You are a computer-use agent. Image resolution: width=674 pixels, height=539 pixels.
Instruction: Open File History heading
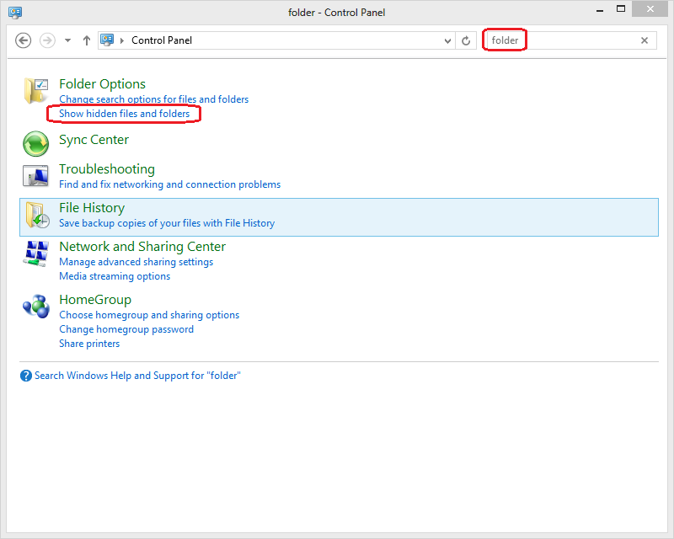92,208
